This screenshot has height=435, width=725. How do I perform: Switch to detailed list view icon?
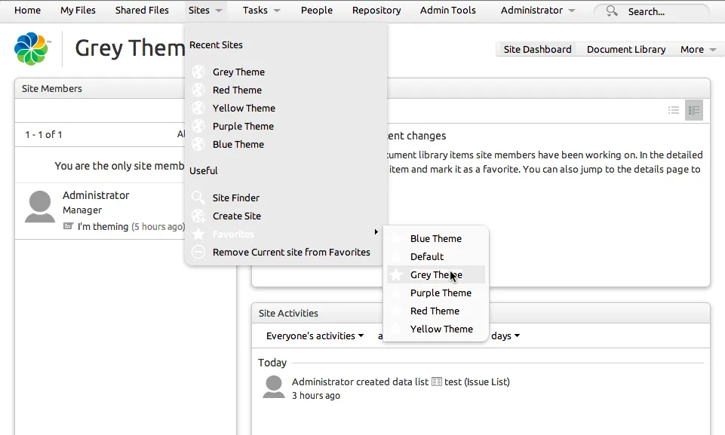(x=694, y=111)
